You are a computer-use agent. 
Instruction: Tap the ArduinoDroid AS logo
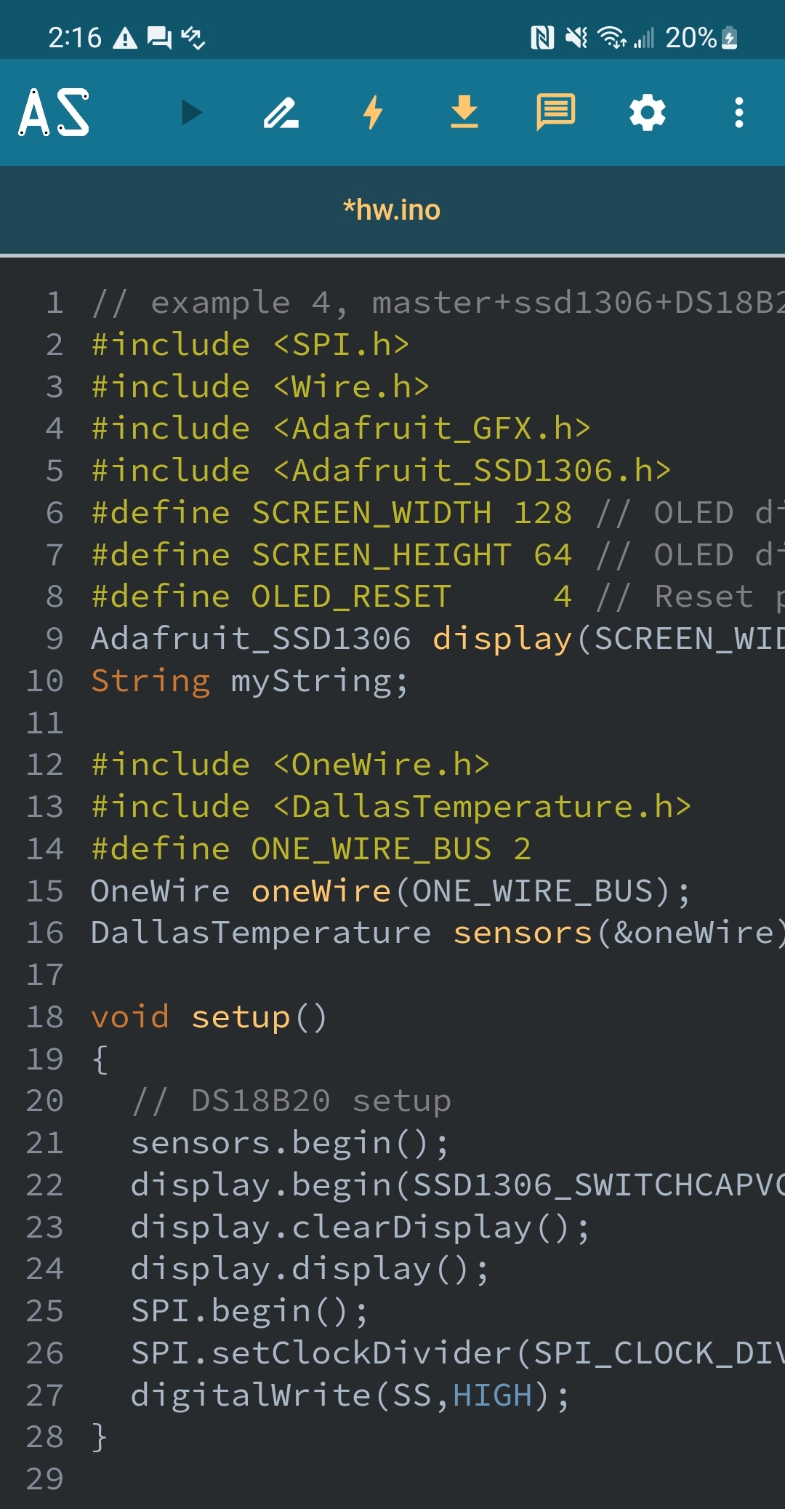[x=55, y=113]
